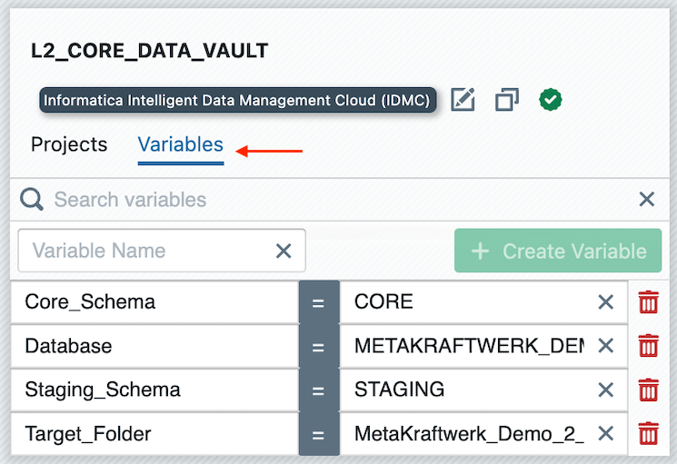Viewport: 677px width, 464px height.
Task: Clear the CORE value
Action: tap(605, 301)
